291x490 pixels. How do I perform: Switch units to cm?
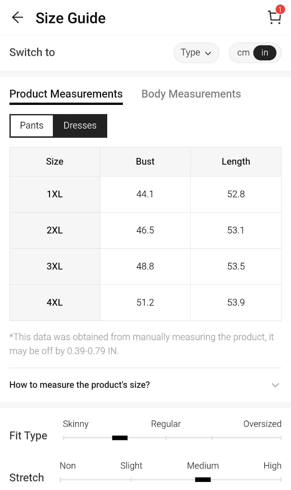(x=243, y=53)
